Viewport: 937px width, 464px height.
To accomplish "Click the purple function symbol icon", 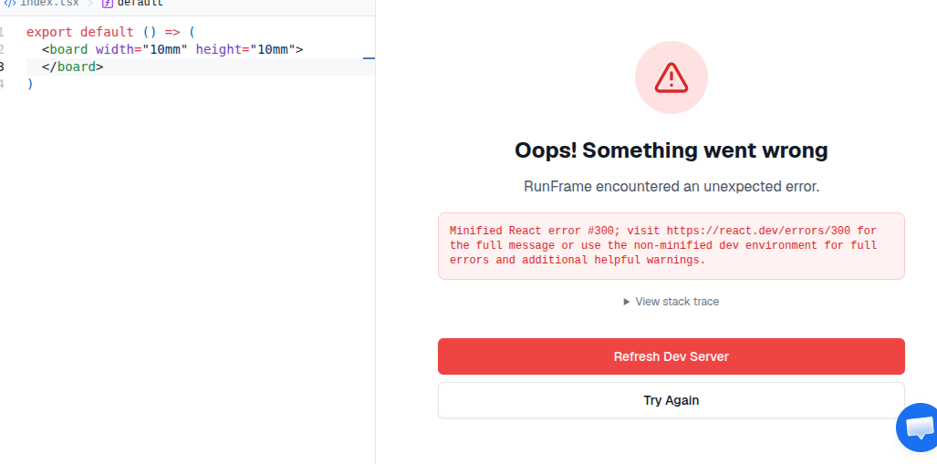I will (x=107, y=4).
